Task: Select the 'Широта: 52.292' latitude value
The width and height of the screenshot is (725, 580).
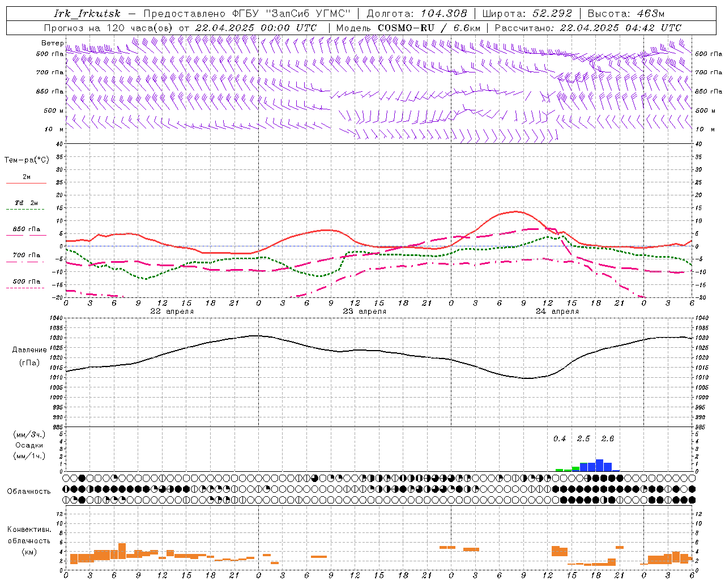Action: coord(527,14)
